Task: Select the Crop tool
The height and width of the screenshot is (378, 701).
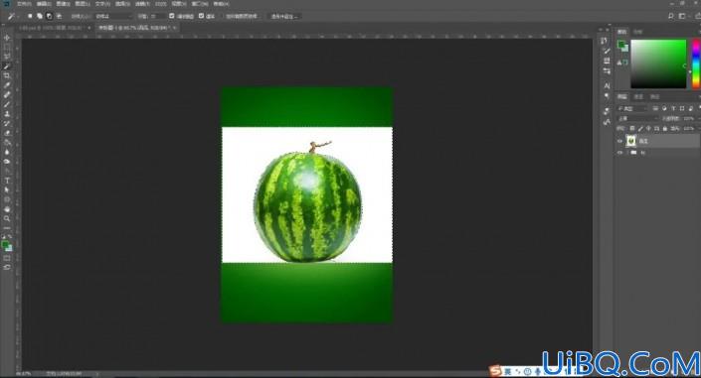Action: point(7,75)
